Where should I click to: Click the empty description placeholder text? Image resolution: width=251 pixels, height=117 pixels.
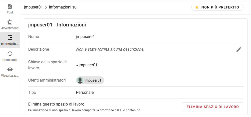(110, 49)
